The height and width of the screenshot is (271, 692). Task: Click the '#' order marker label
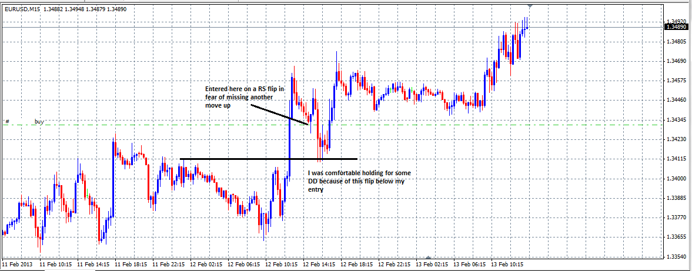pyautogui.click(x=8, y=121)
